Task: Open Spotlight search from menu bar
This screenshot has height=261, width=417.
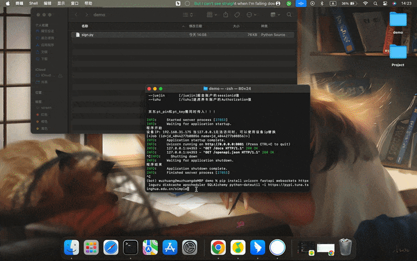Action: tap(375, 3)
